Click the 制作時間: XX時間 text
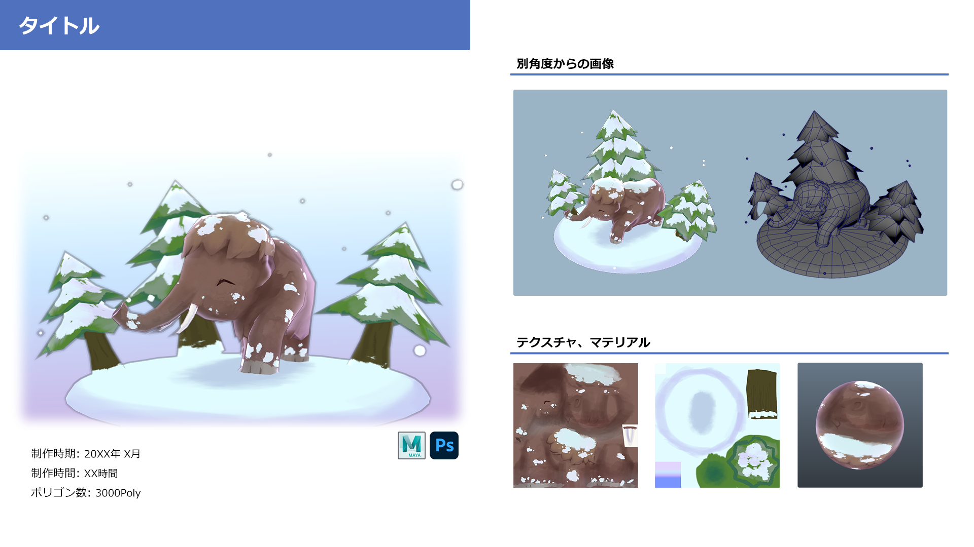The height and width of the screenshot is (547, 974). pyautogui.click(x=75, y=473)
